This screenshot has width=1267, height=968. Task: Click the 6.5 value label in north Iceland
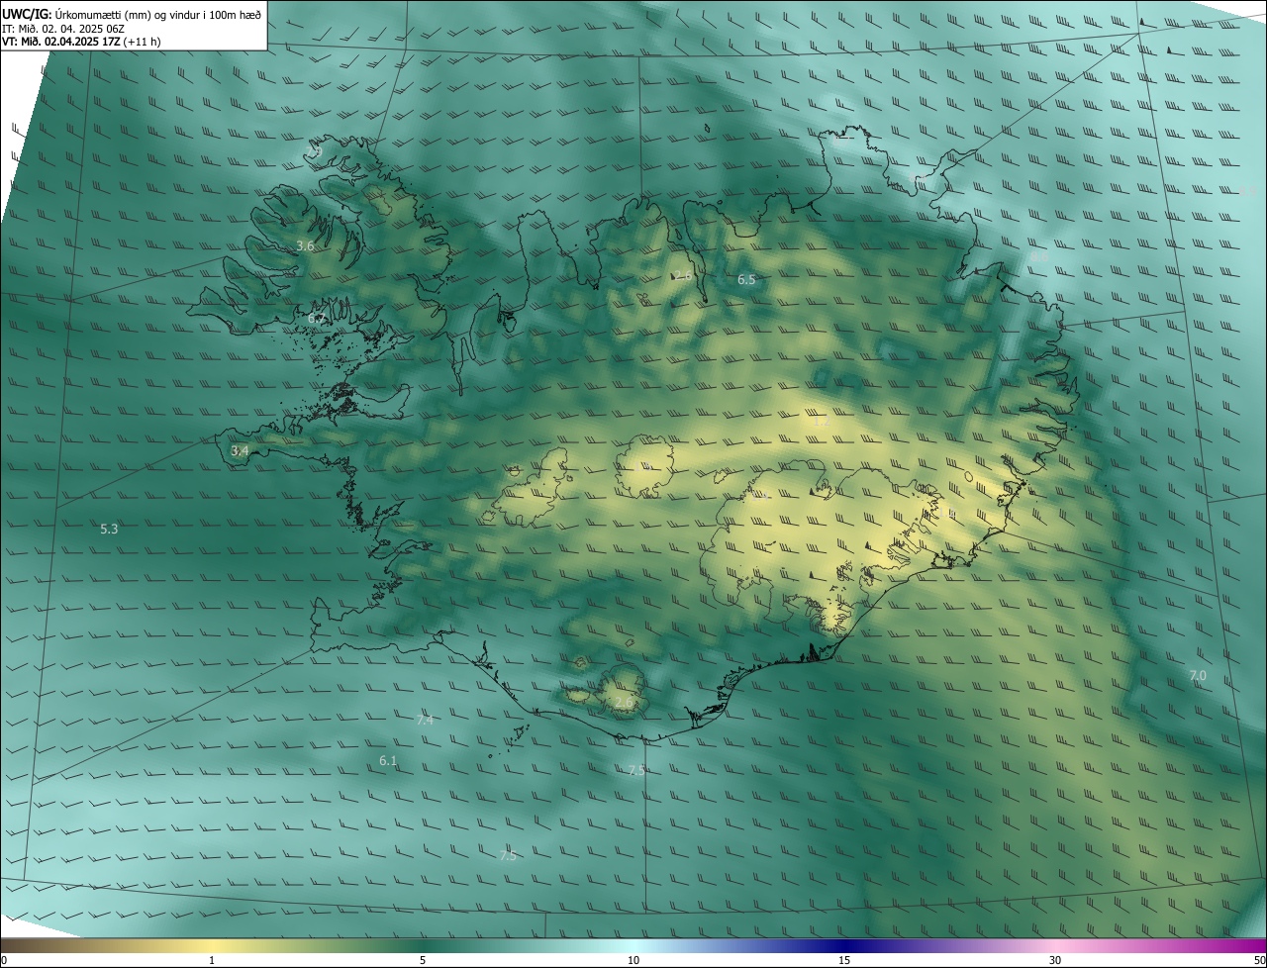click(x=746, y=280)
